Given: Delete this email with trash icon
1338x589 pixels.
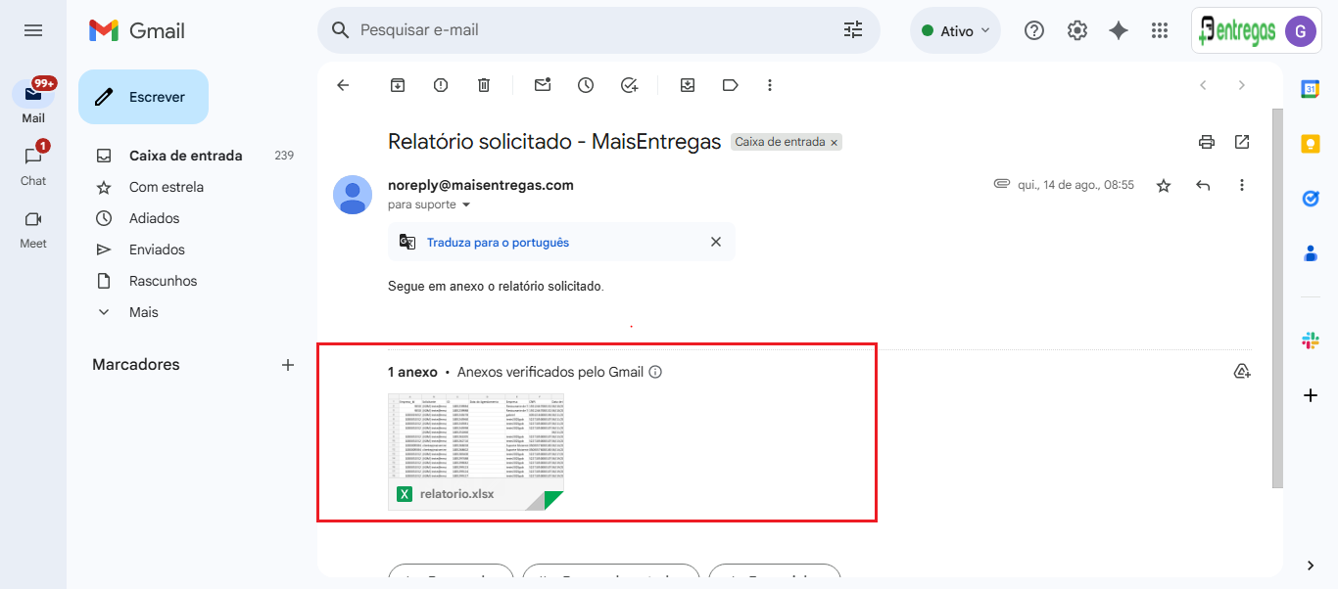Looking at the screenshot, I should coord(484,85).
